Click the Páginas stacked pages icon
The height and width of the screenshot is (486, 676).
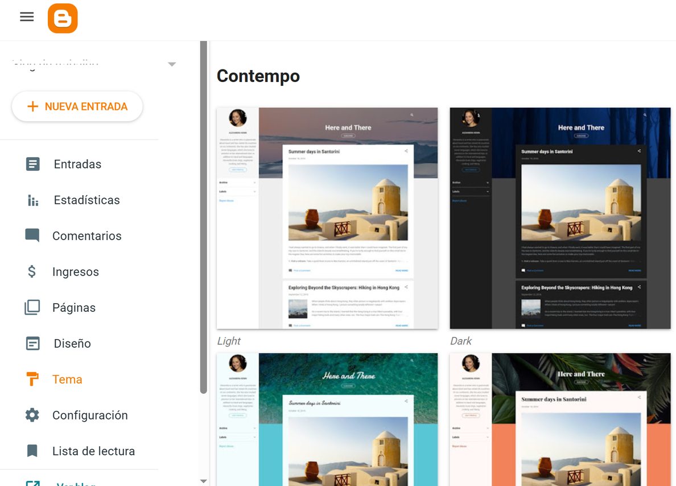[x=32, y=307]
